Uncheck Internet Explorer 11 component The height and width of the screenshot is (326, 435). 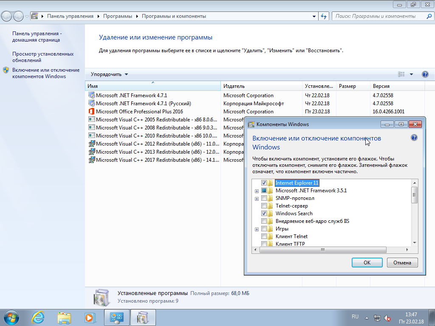click(264, 183)
